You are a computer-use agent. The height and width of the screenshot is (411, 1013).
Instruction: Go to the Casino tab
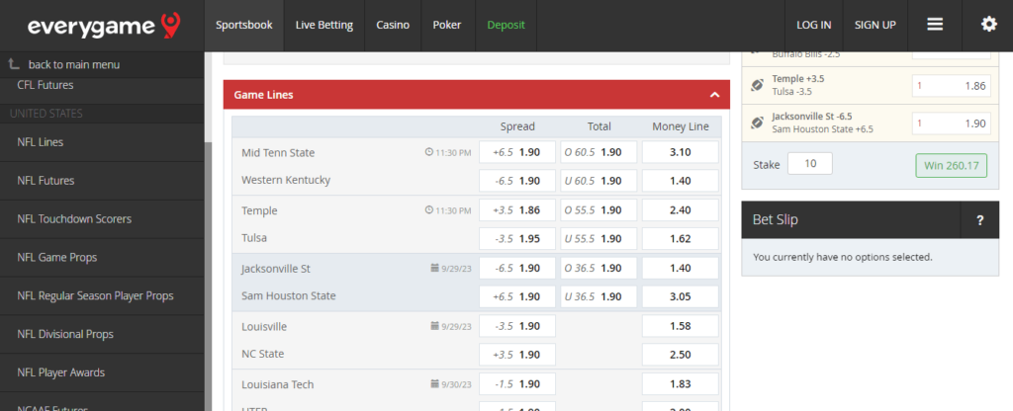(393, 25)
